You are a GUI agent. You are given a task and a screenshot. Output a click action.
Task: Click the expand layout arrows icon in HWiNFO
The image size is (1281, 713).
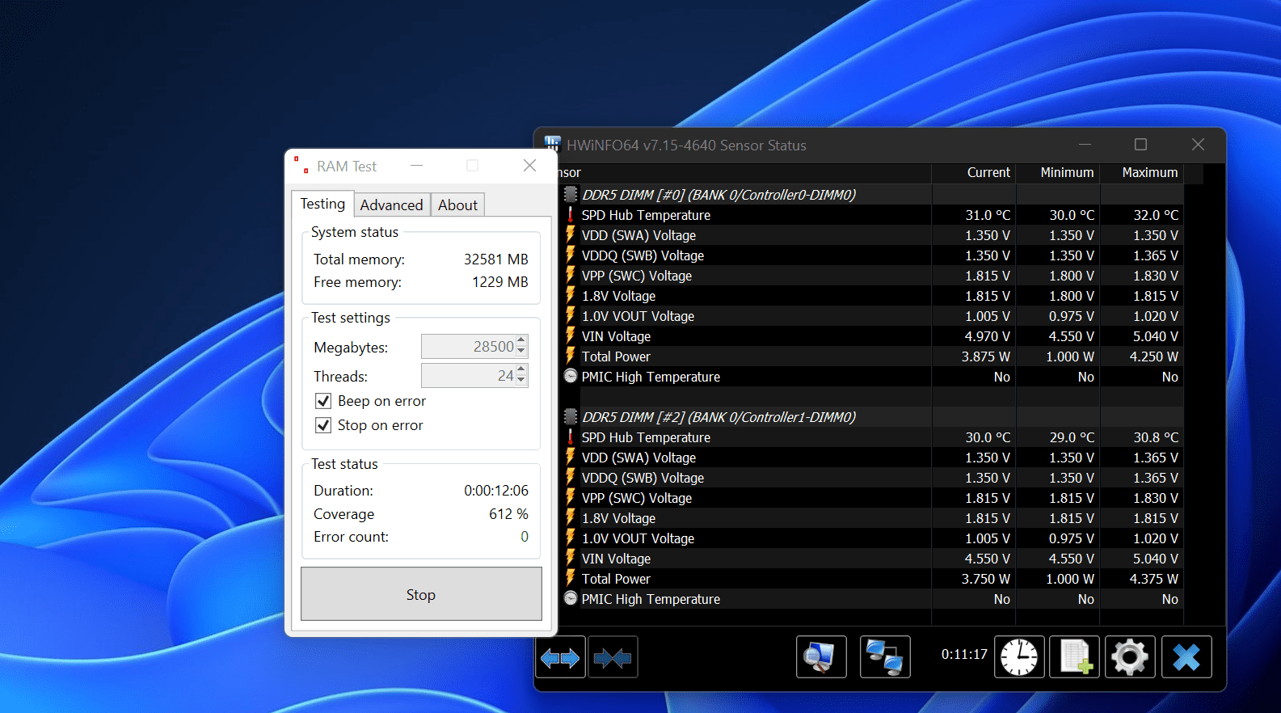pyautogui.click(x=560, y=658)
